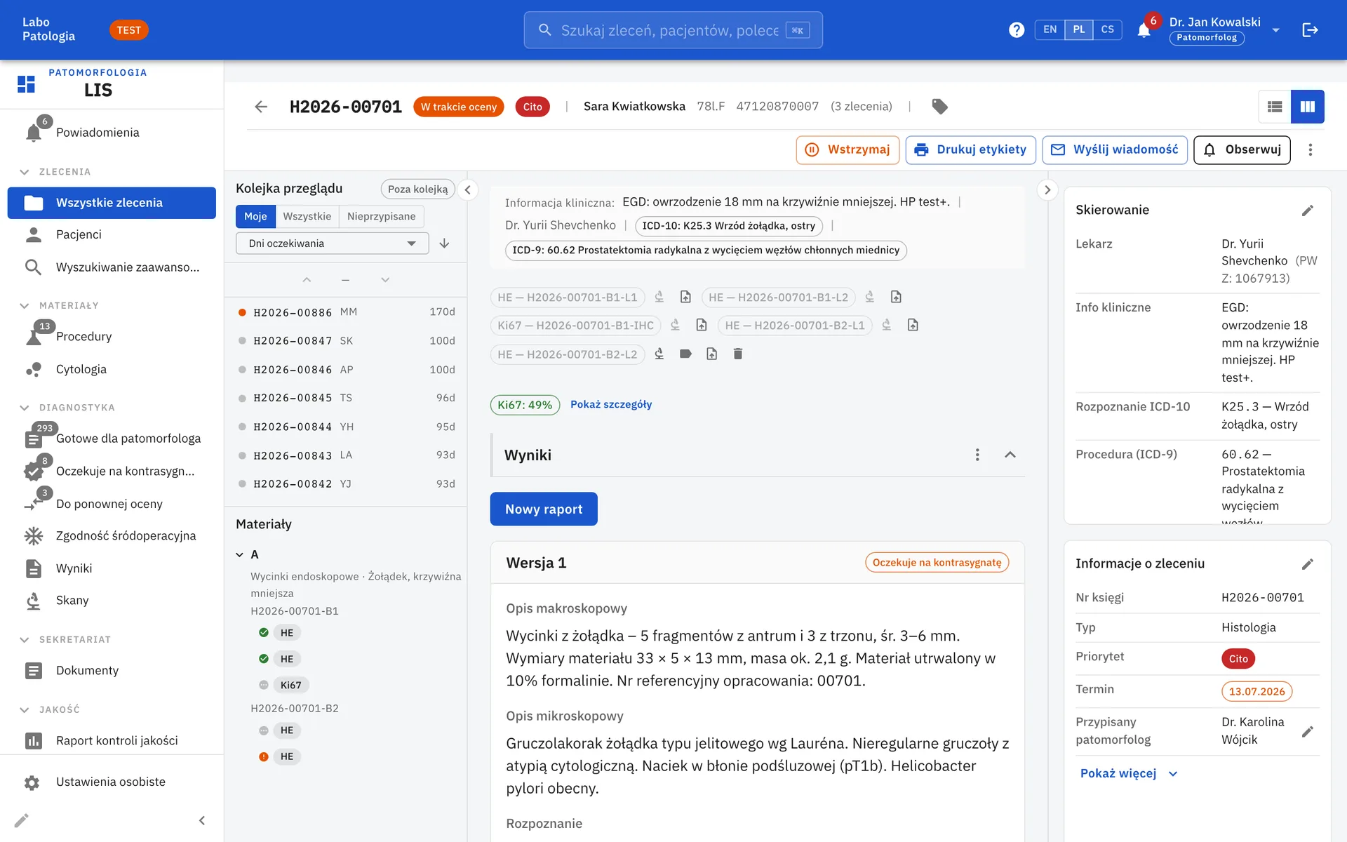The width and height of the screenshot is (1347, 842).
Task: Open the notifications bell in top bar
Action: point(1144,30)
